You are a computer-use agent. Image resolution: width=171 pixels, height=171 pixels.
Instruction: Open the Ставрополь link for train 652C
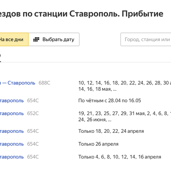[x=12, y=113]
